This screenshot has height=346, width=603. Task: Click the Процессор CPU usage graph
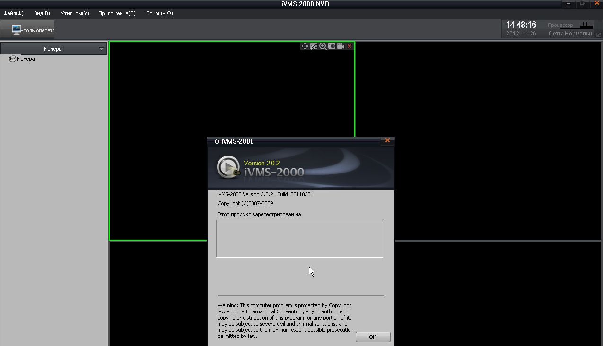coord(586,25)
